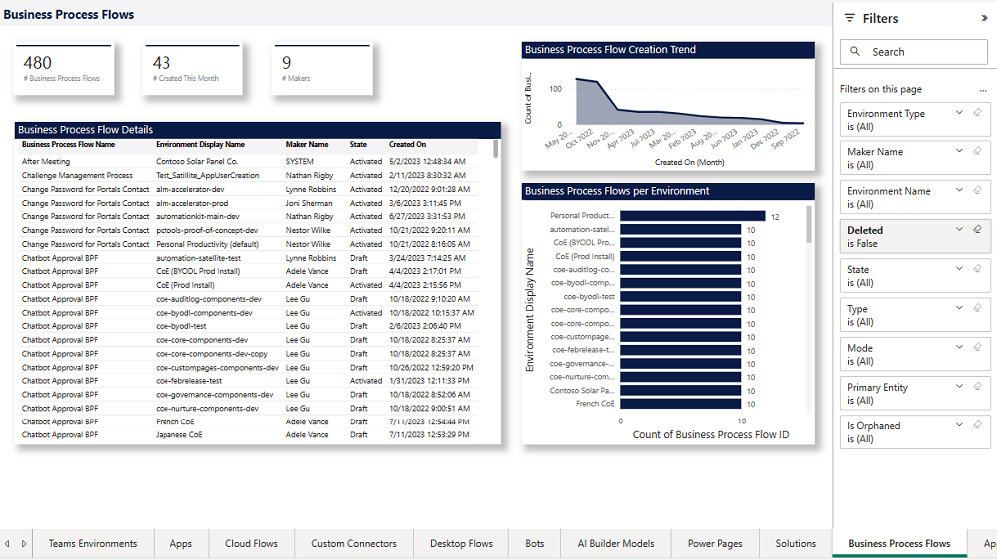Clear the Type filter with the eraser icon

click(x=977, y=308)
